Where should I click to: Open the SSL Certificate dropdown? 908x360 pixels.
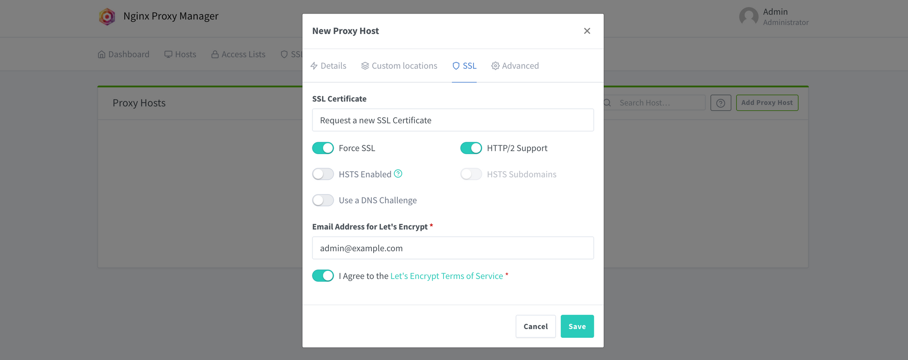pyautogui.click(x=453, y=120)
